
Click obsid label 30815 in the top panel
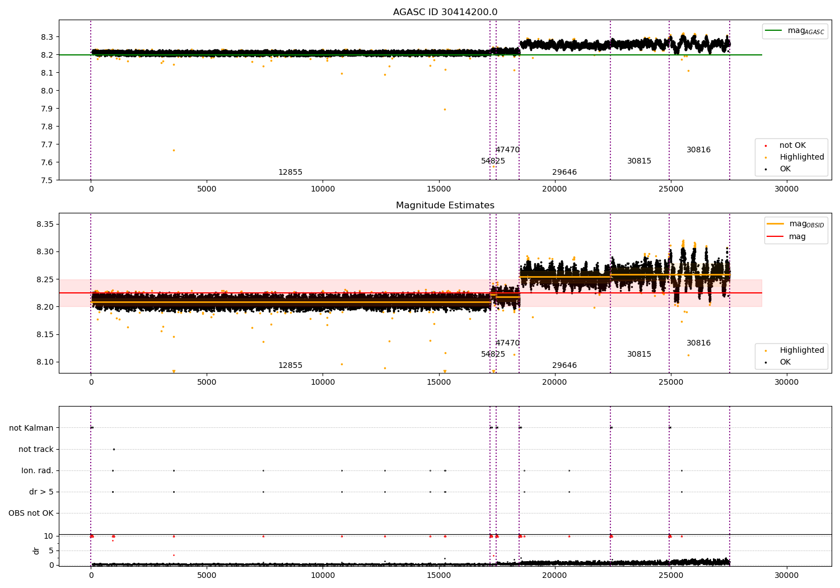pyautogui.click(x=639, y=161)
